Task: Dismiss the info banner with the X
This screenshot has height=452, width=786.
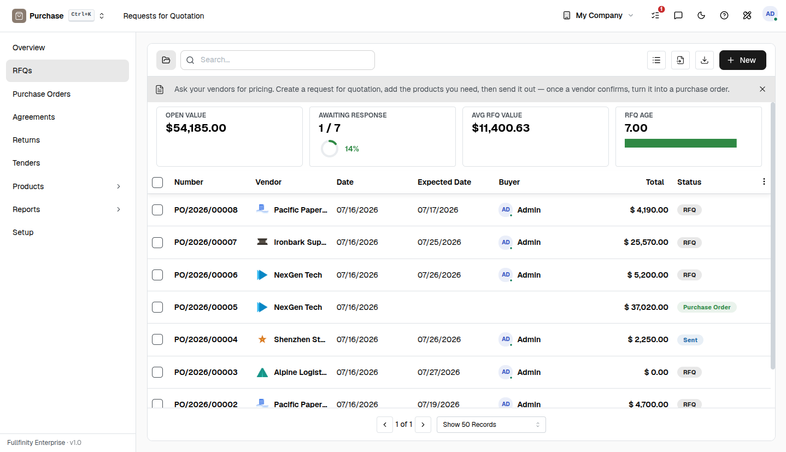Action: 762,89
